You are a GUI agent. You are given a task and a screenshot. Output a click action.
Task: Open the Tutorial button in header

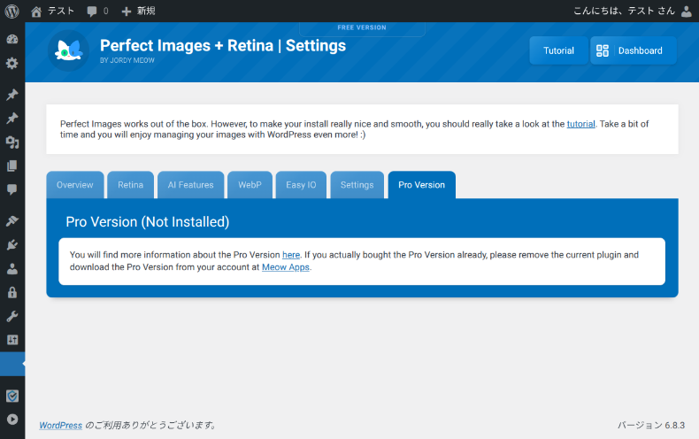pyautogui.click(x=558, y=50)
